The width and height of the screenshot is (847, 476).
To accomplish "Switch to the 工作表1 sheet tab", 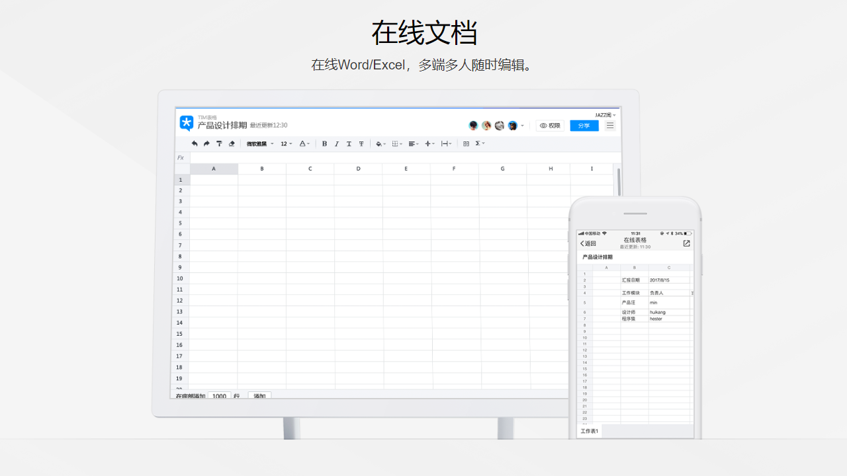I will (x=589, y=430).
